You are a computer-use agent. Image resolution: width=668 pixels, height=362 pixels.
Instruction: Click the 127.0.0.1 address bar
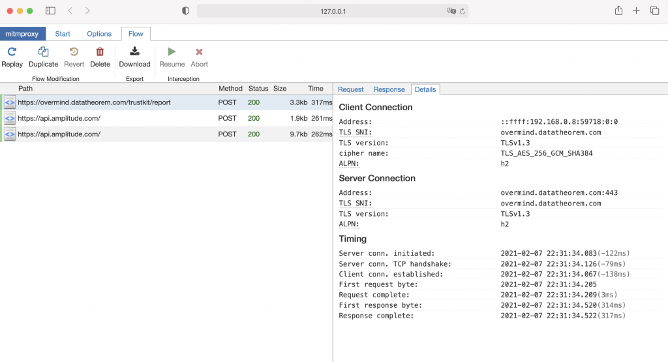333,11
